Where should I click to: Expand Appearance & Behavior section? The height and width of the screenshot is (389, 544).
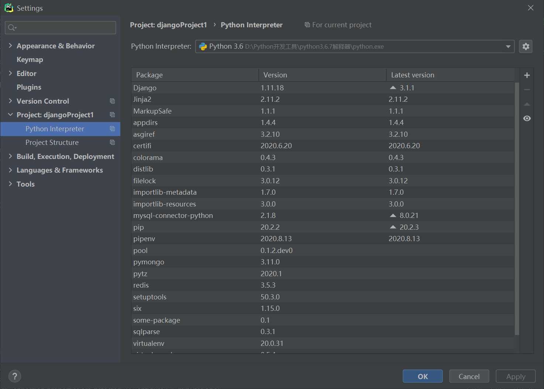coord(10,46)
